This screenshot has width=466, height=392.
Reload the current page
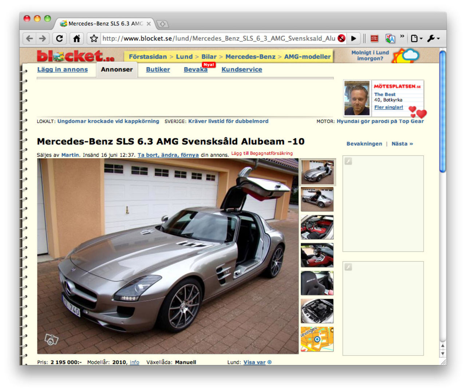(x=59, y=38)
